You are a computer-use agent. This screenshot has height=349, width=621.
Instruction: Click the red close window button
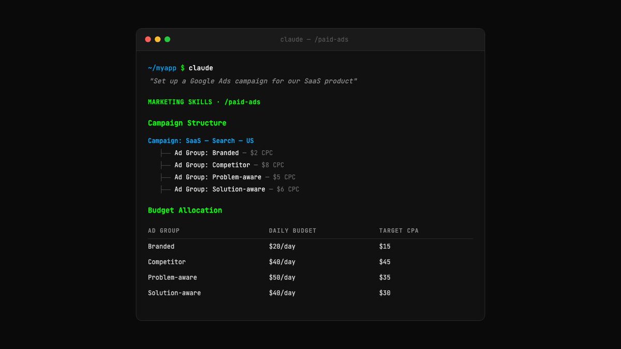coord(148,39)
